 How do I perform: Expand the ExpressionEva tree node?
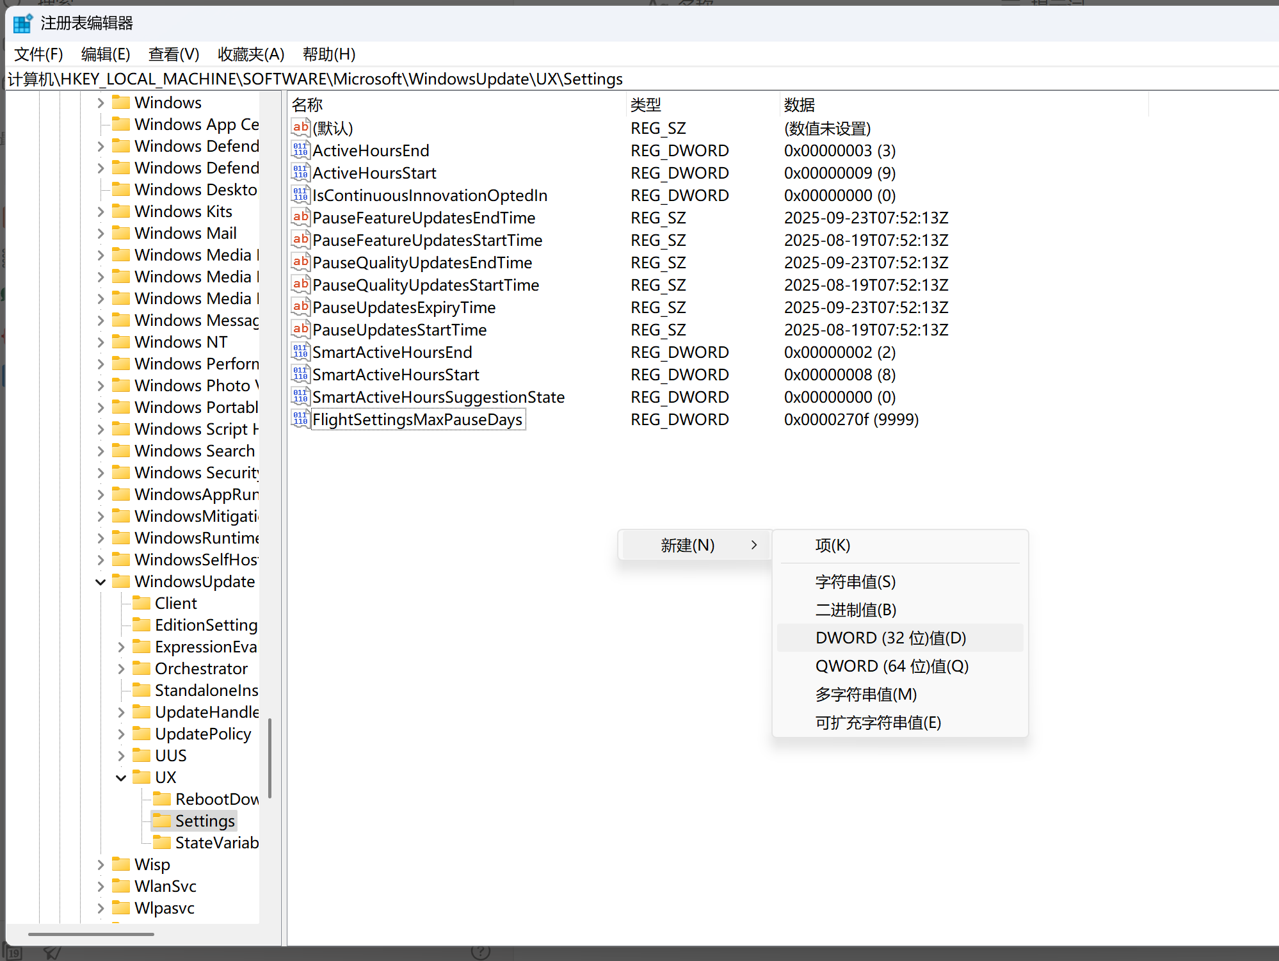pos(121,647)
